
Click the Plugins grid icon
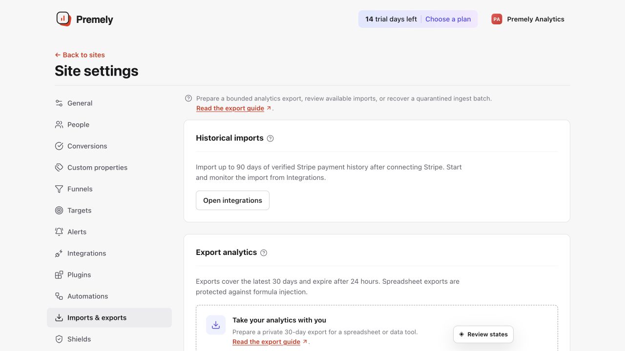(59, 275)
